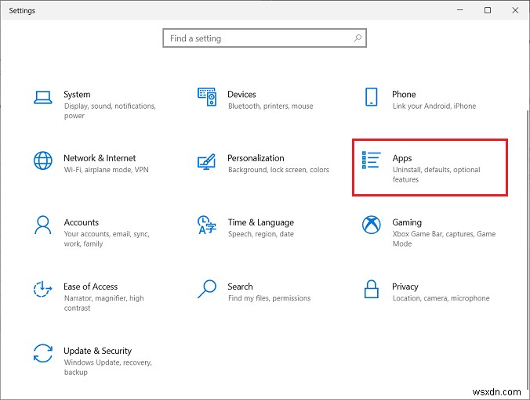Open the Accounts person icon

coord(43,225)
